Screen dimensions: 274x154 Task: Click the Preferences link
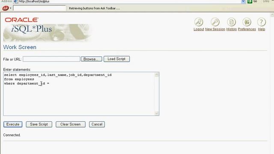(247, 29)
